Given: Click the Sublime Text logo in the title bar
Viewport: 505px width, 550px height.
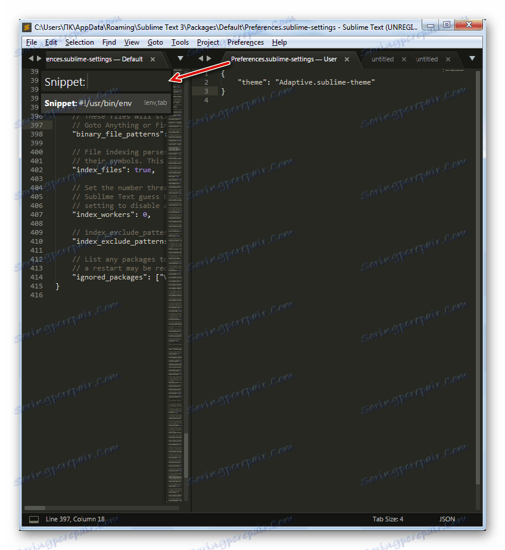Looking at the screenshot, I should pyautogui.click(x=27, y=27).
